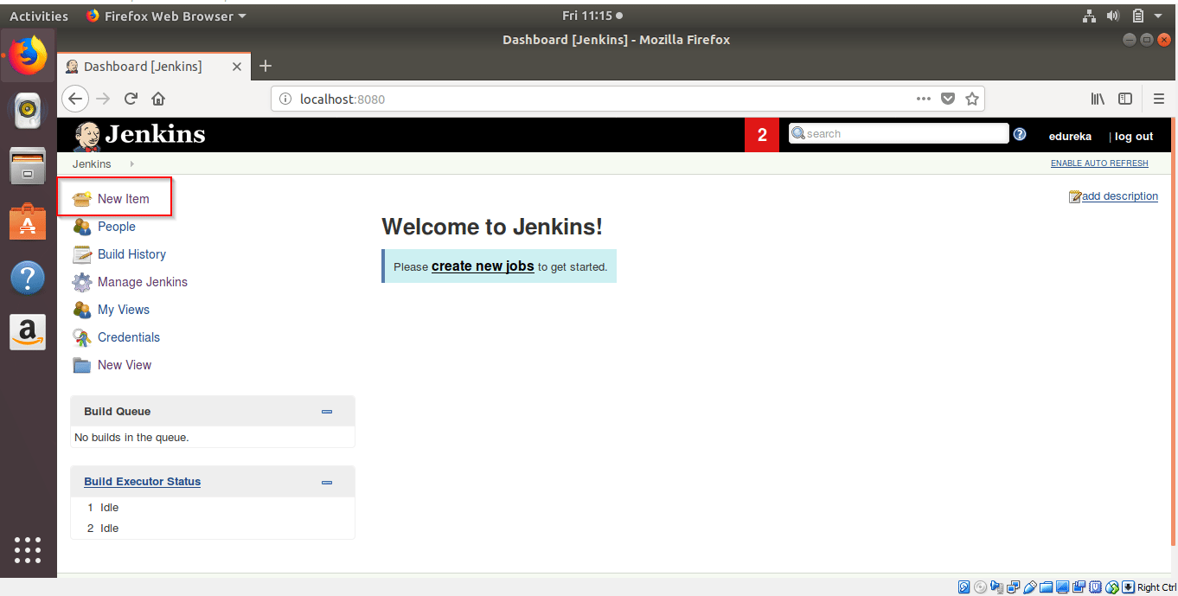The height and width of the screenshot is (596, 1178).
Task: Open Activities from the top bar
Action: click(38, 15)
